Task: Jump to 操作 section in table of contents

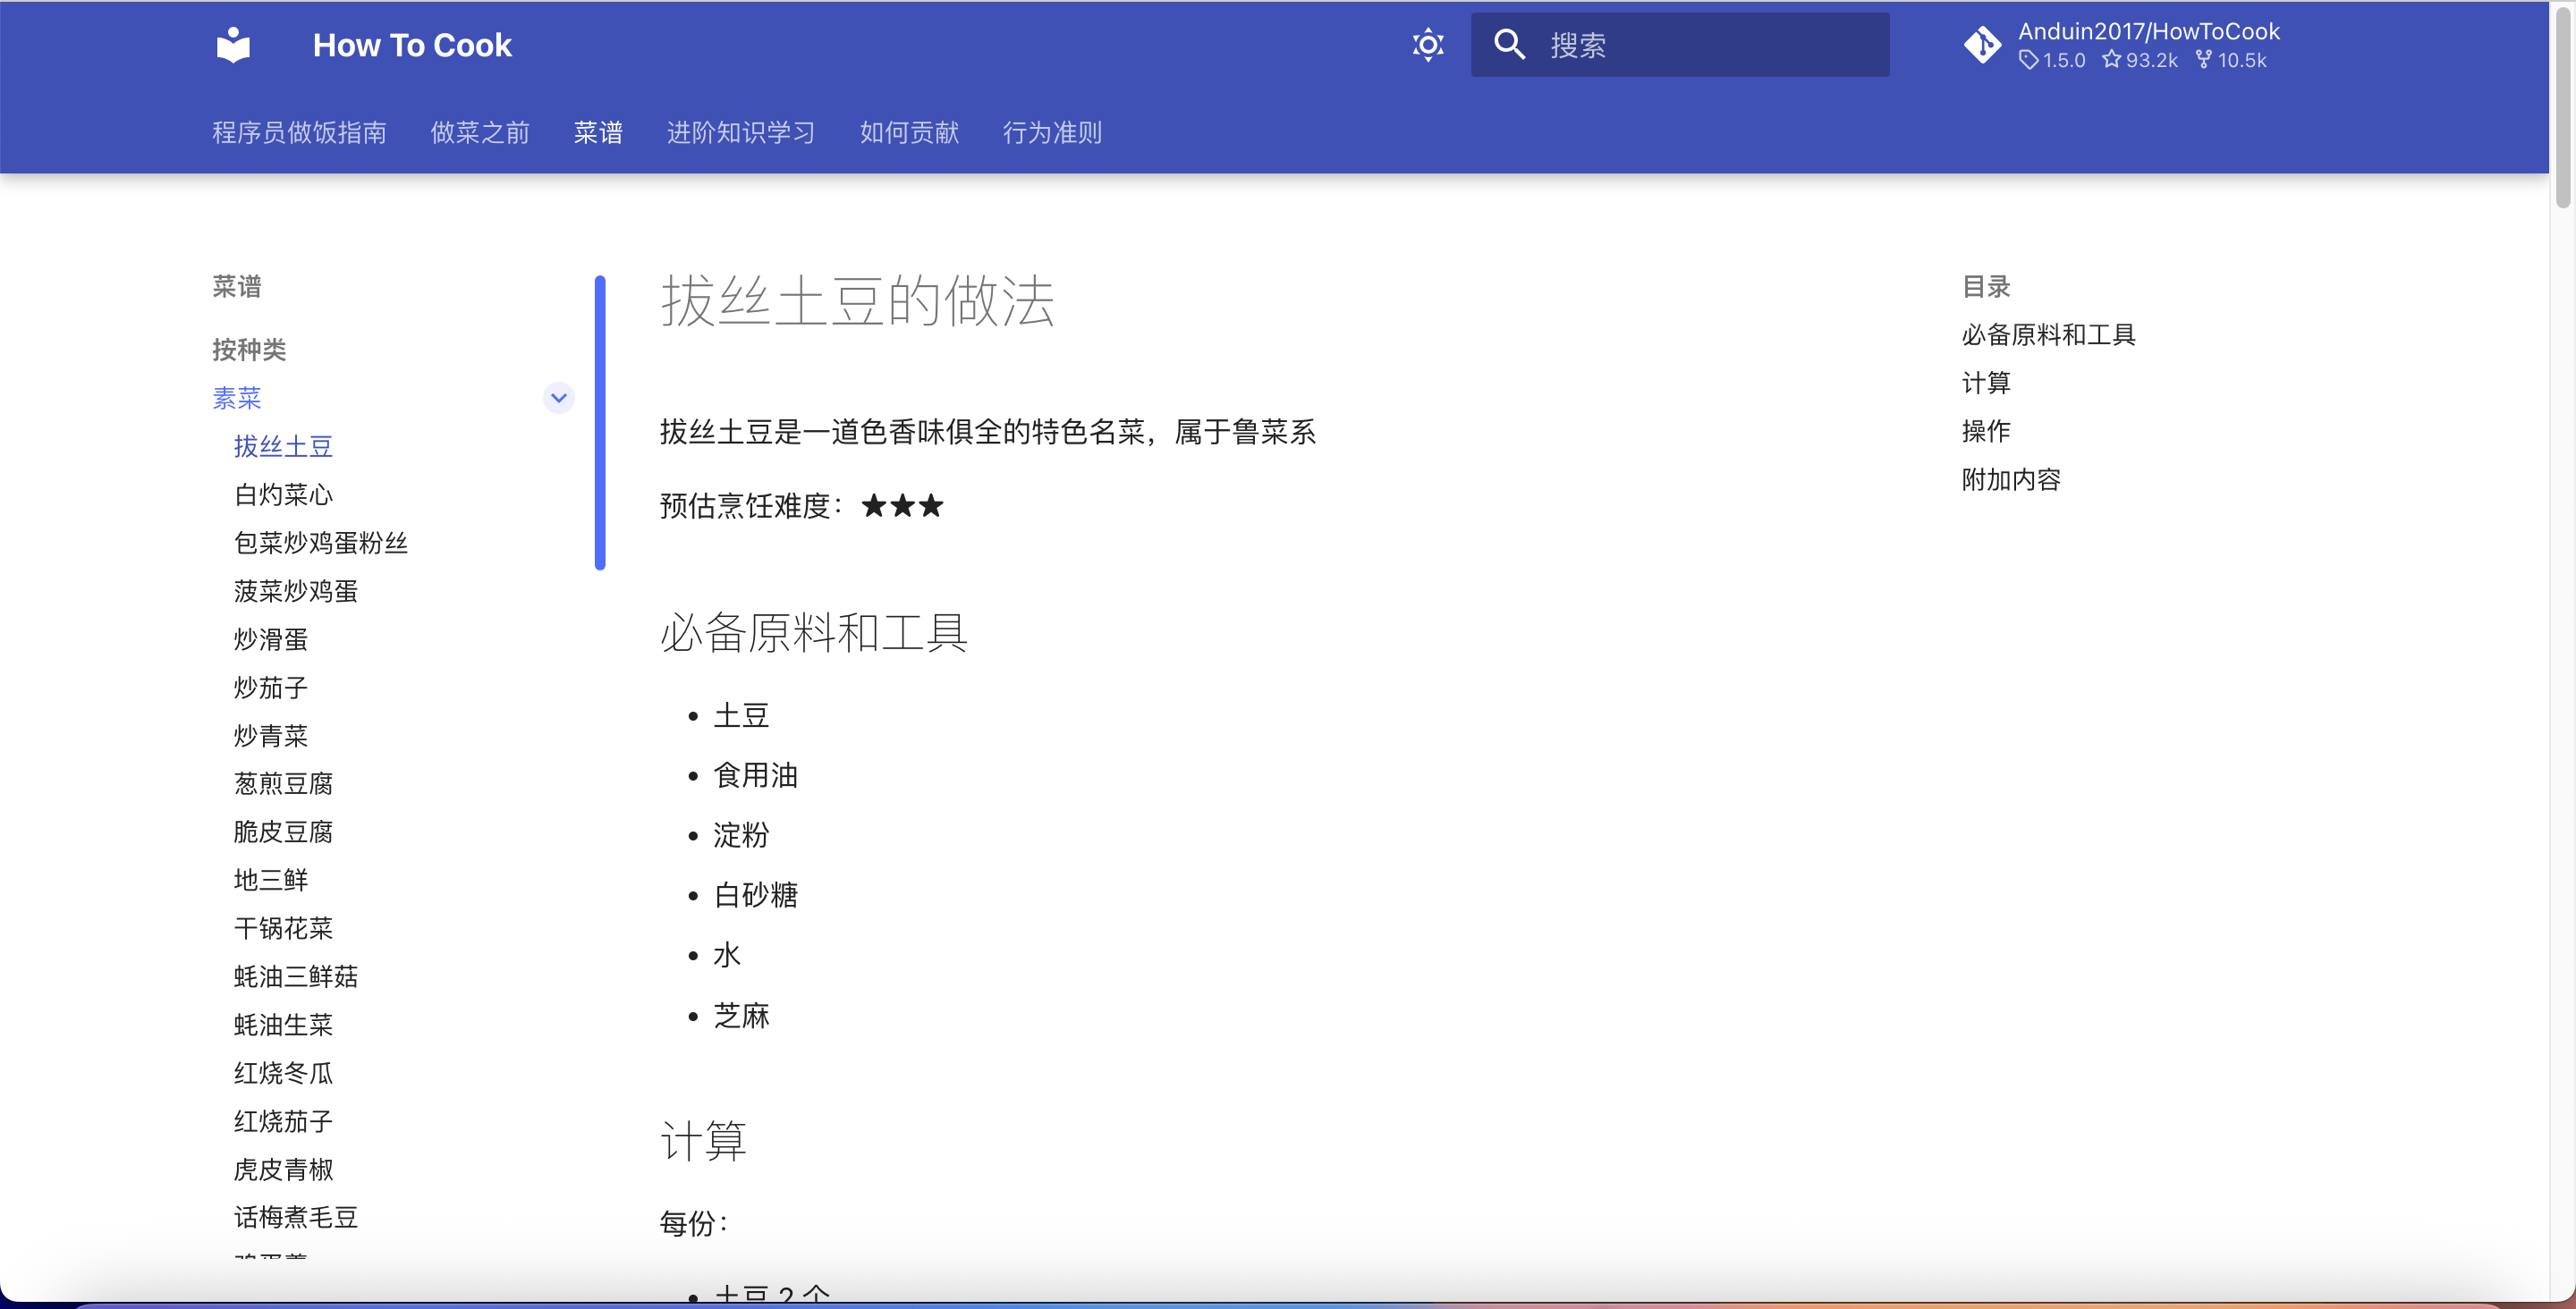Action: (1985, 431)
